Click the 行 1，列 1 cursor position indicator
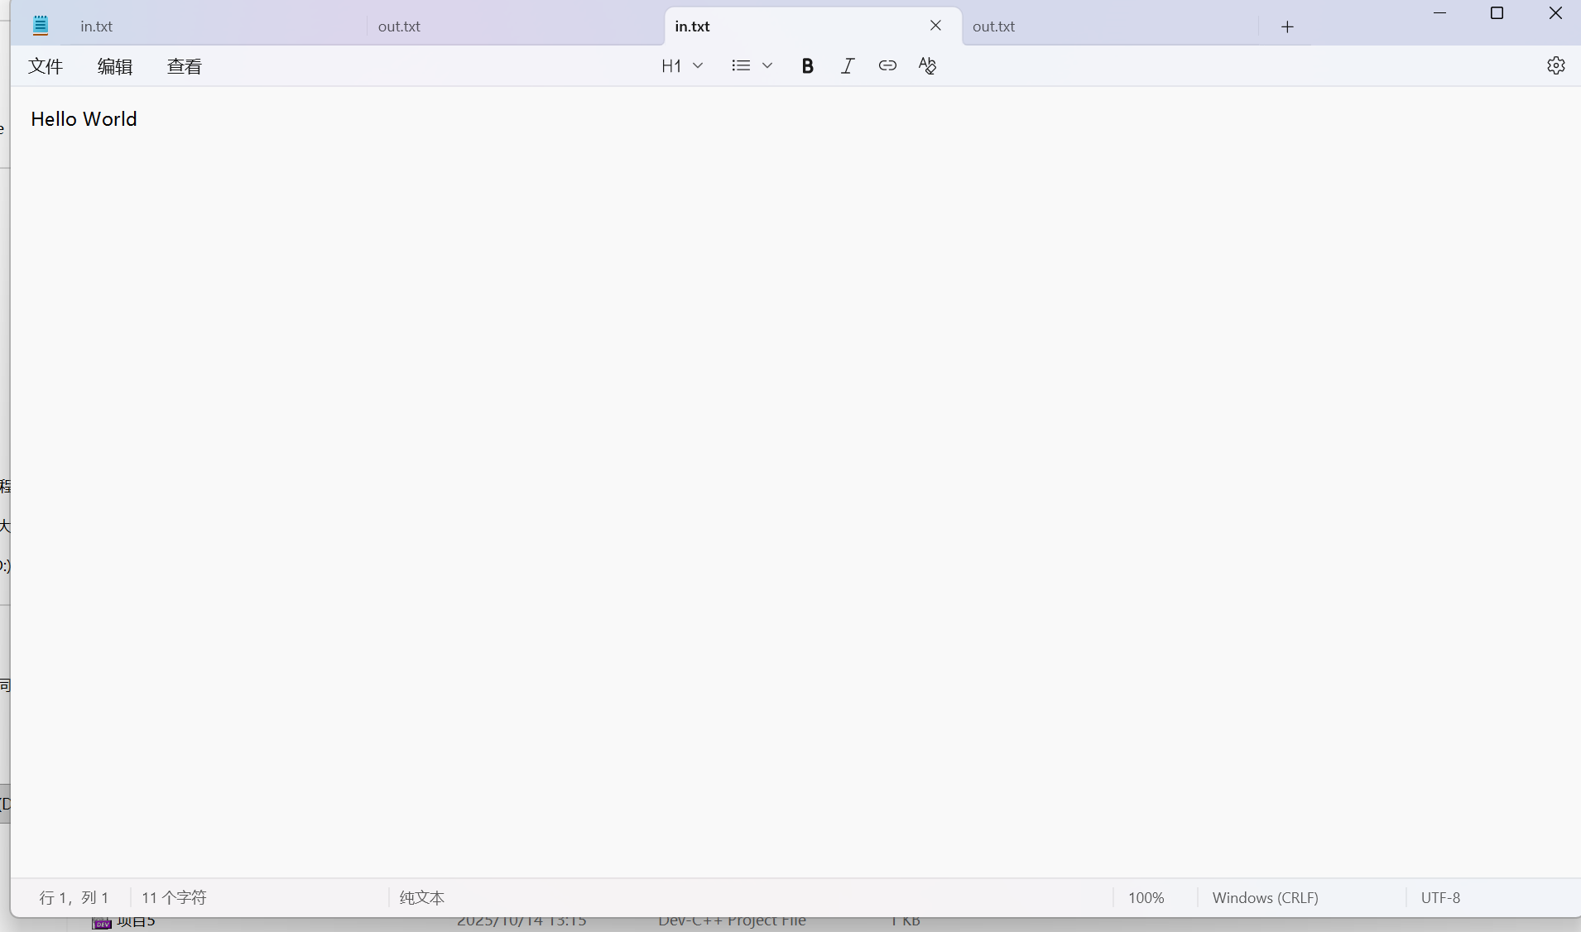This screenshot has width=1581, height=932. (x=74, y=897)
